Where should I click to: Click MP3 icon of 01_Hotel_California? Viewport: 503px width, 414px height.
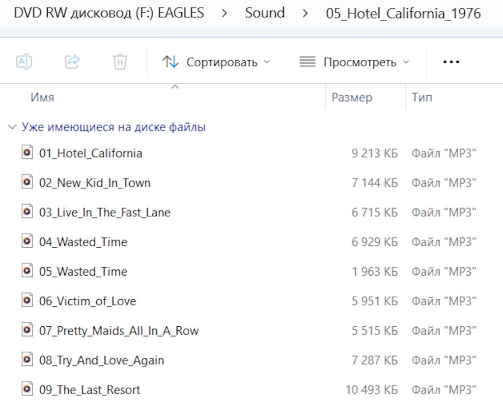28,152
